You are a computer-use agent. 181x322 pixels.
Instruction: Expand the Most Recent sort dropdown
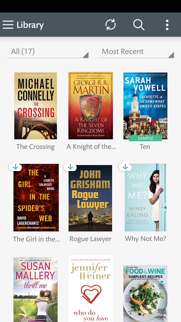136,52
